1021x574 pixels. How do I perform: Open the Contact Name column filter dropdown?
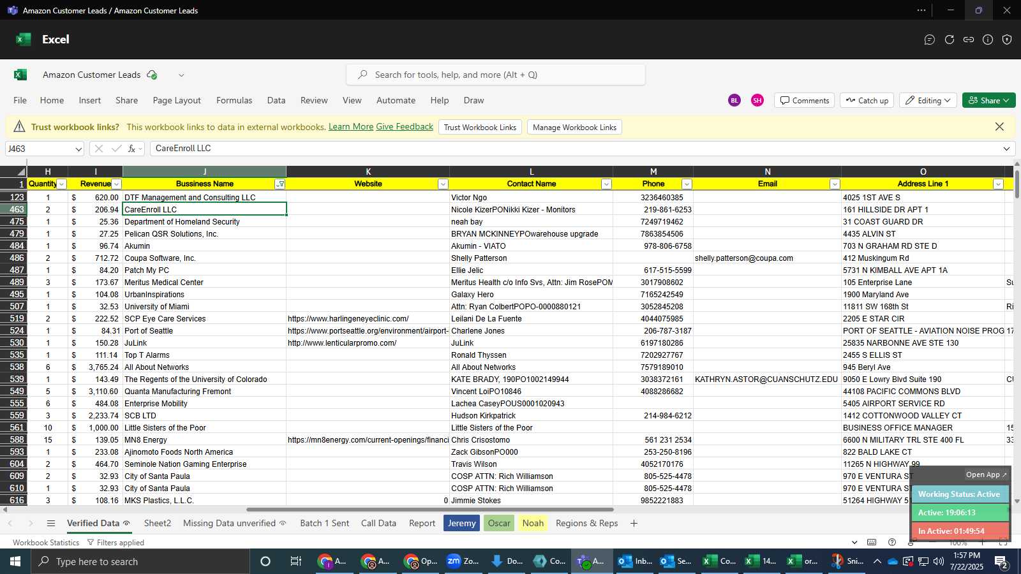606,184
